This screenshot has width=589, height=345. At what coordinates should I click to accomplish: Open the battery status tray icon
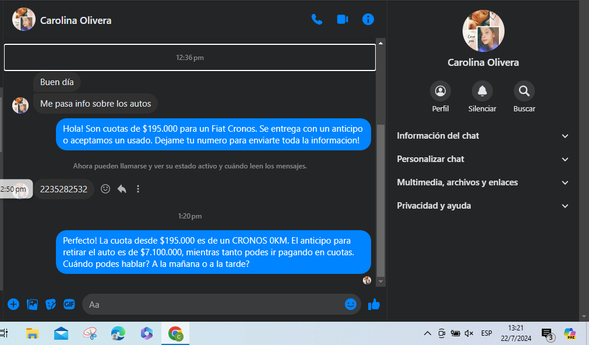click(x=455, y=333)
